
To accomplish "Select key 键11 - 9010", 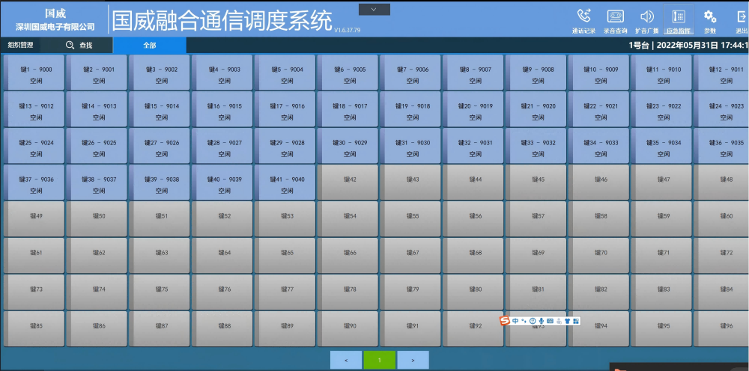I will pyautogui.click(x=661, y=73).
